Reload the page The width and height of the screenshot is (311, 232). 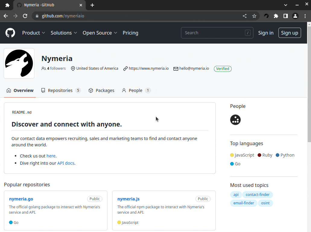point(25,16)
